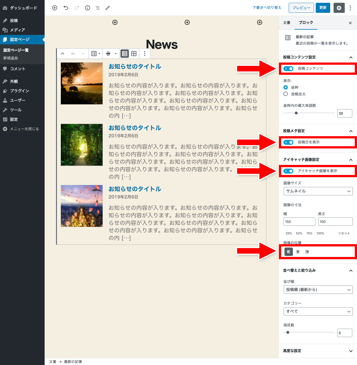Open the block navigation outline icon
The image size is (357, 365).
tap(97, 8)
